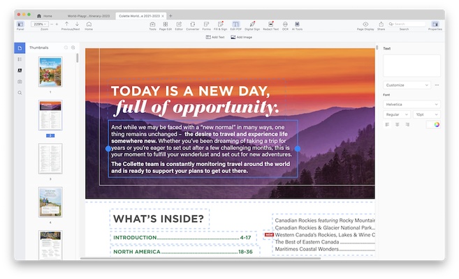Open the snapshot sidebar icon
This screenshot has height=279, width=459.
point(20,82)
